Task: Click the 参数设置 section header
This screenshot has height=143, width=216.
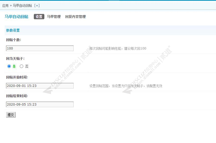Action: tap(13, 30)
